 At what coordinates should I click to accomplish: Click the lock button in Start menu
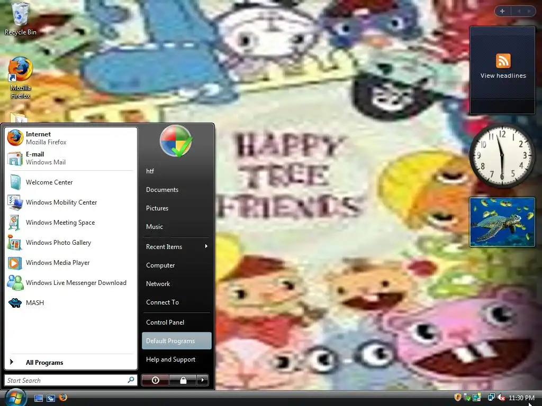[x=183, y=380]
